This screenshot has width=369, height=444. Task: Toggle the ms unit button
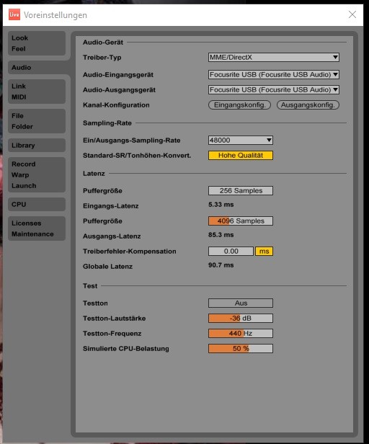coord(264,251)
